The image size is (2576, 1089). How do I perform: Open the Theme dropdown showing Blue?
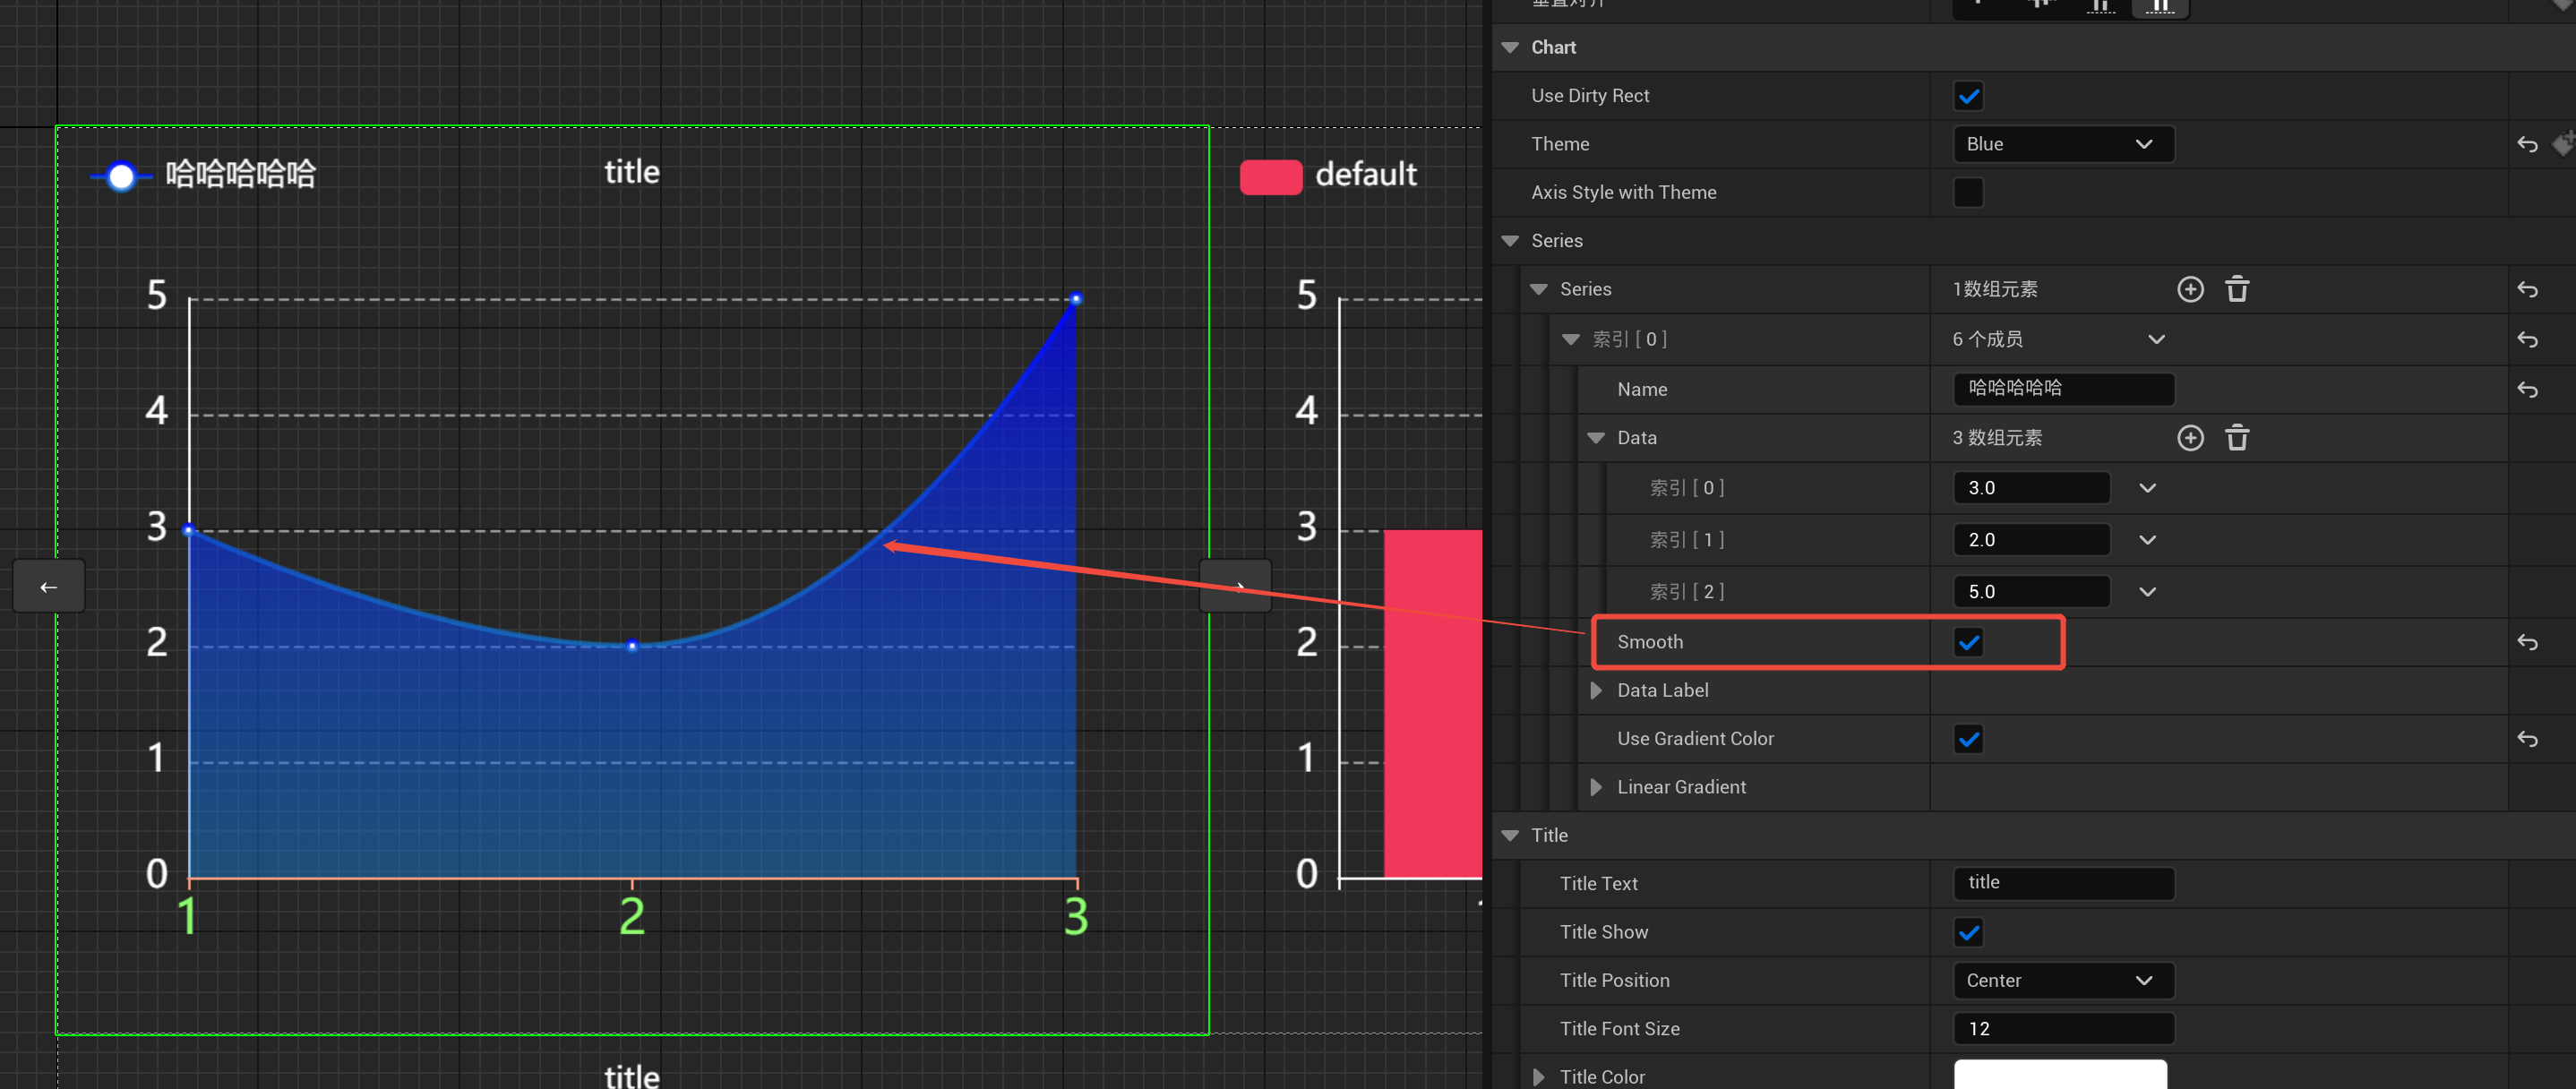click(2063, 143)
